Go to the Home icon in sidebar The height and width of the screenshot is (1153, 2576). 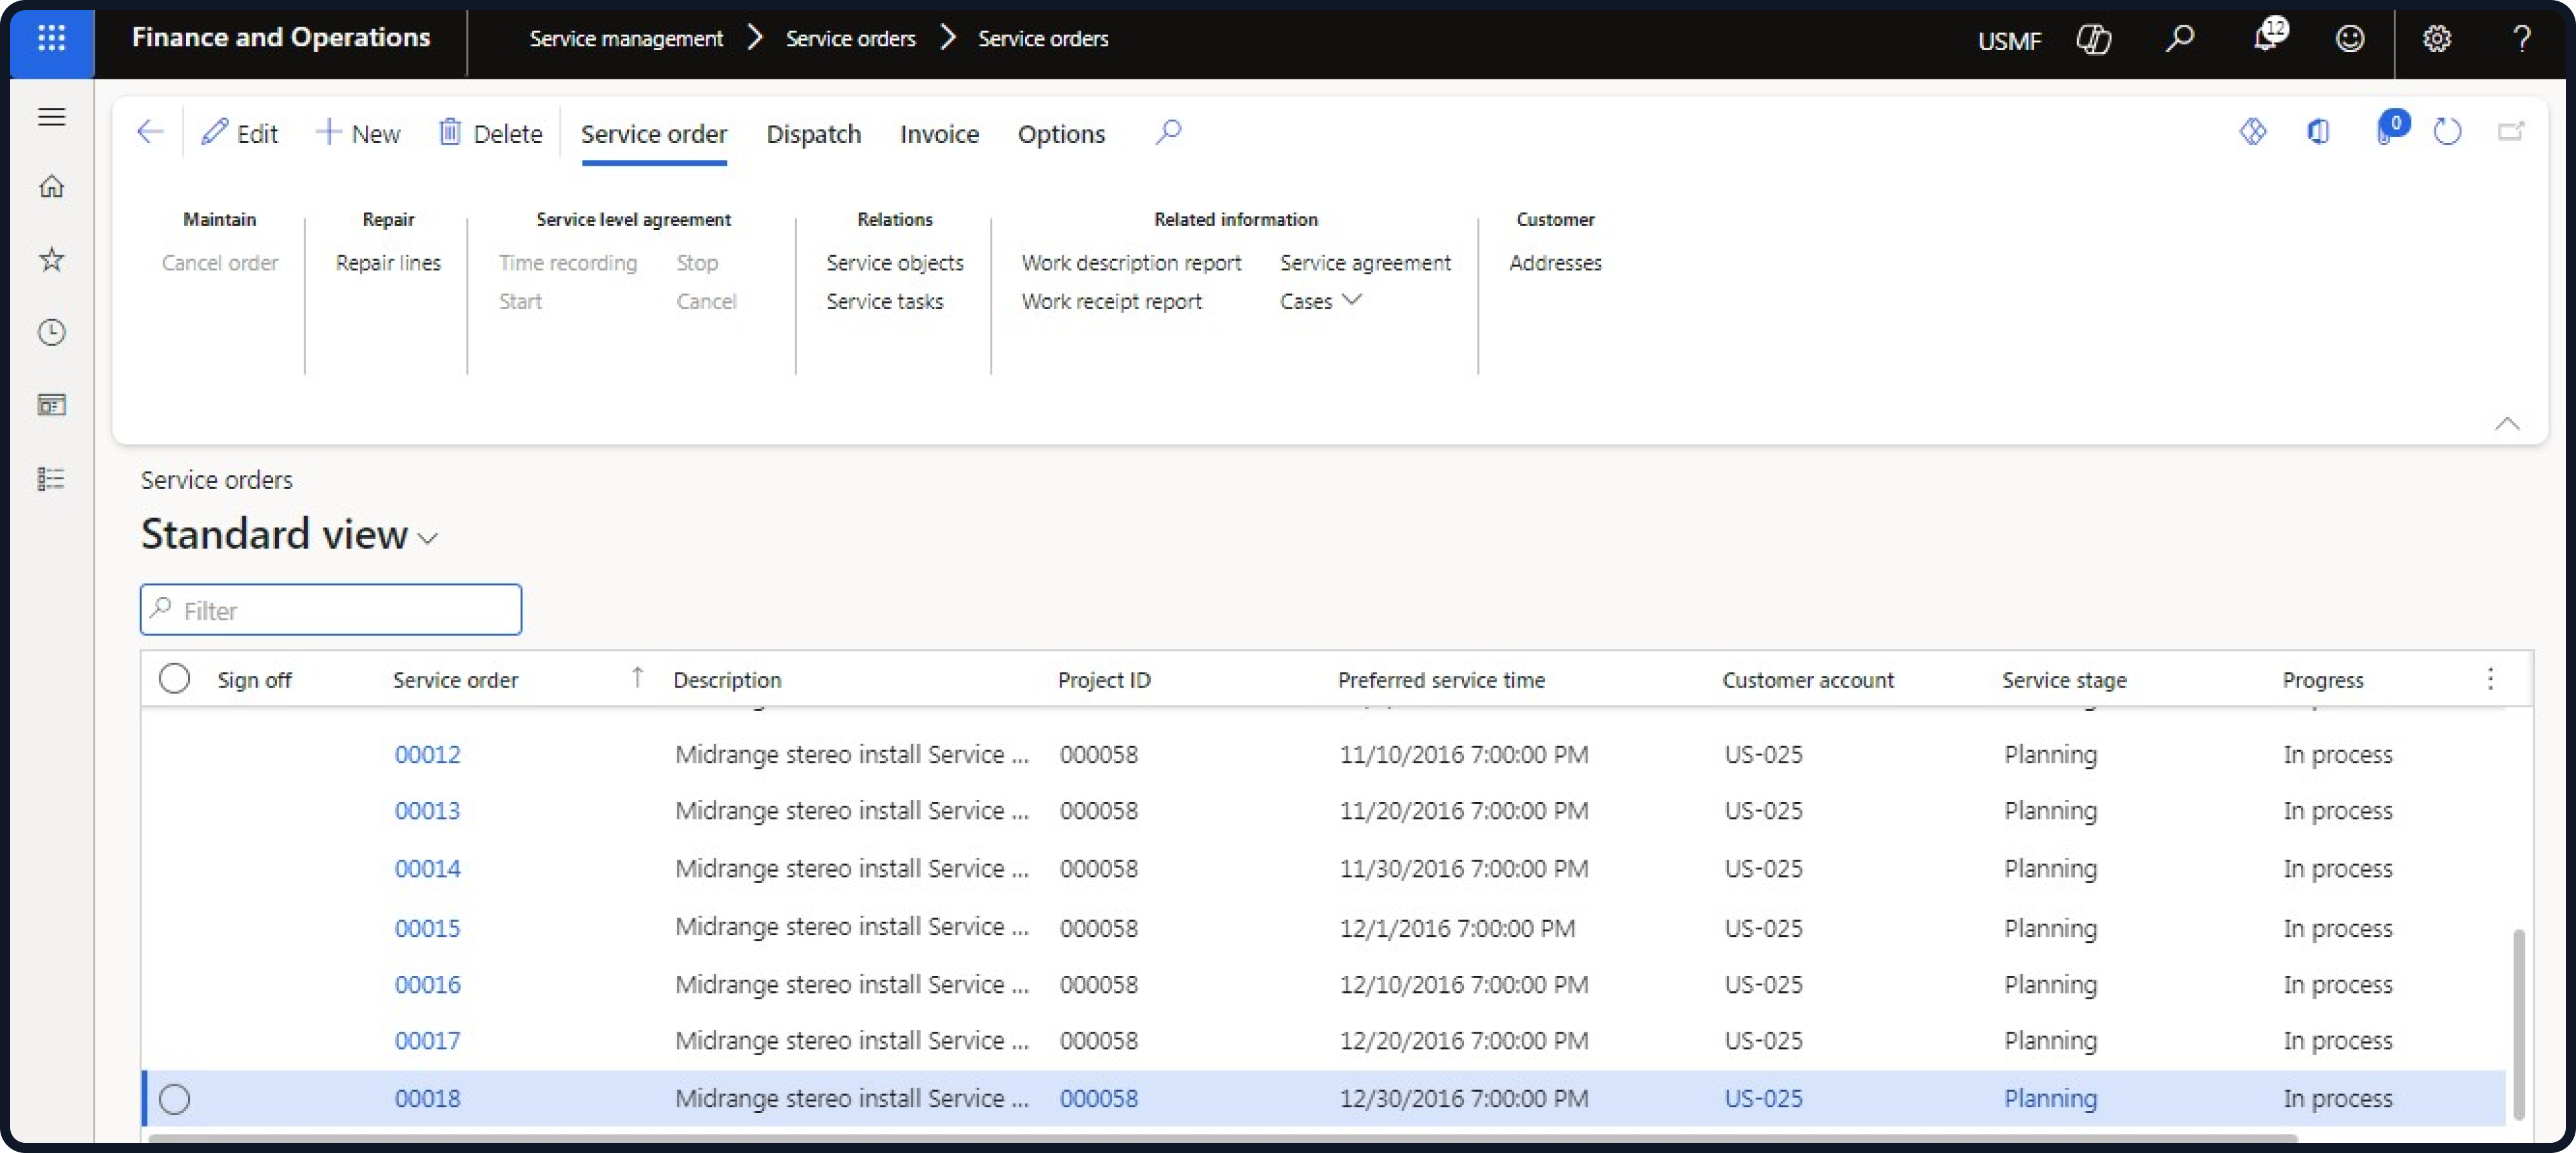click(51, 186)
